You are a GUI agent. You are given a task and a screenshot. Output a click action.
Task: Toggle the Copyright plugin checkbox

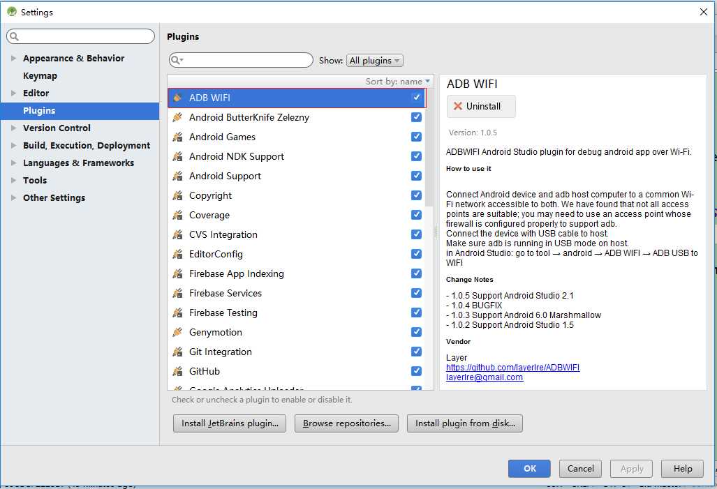[x=416, y=195]
